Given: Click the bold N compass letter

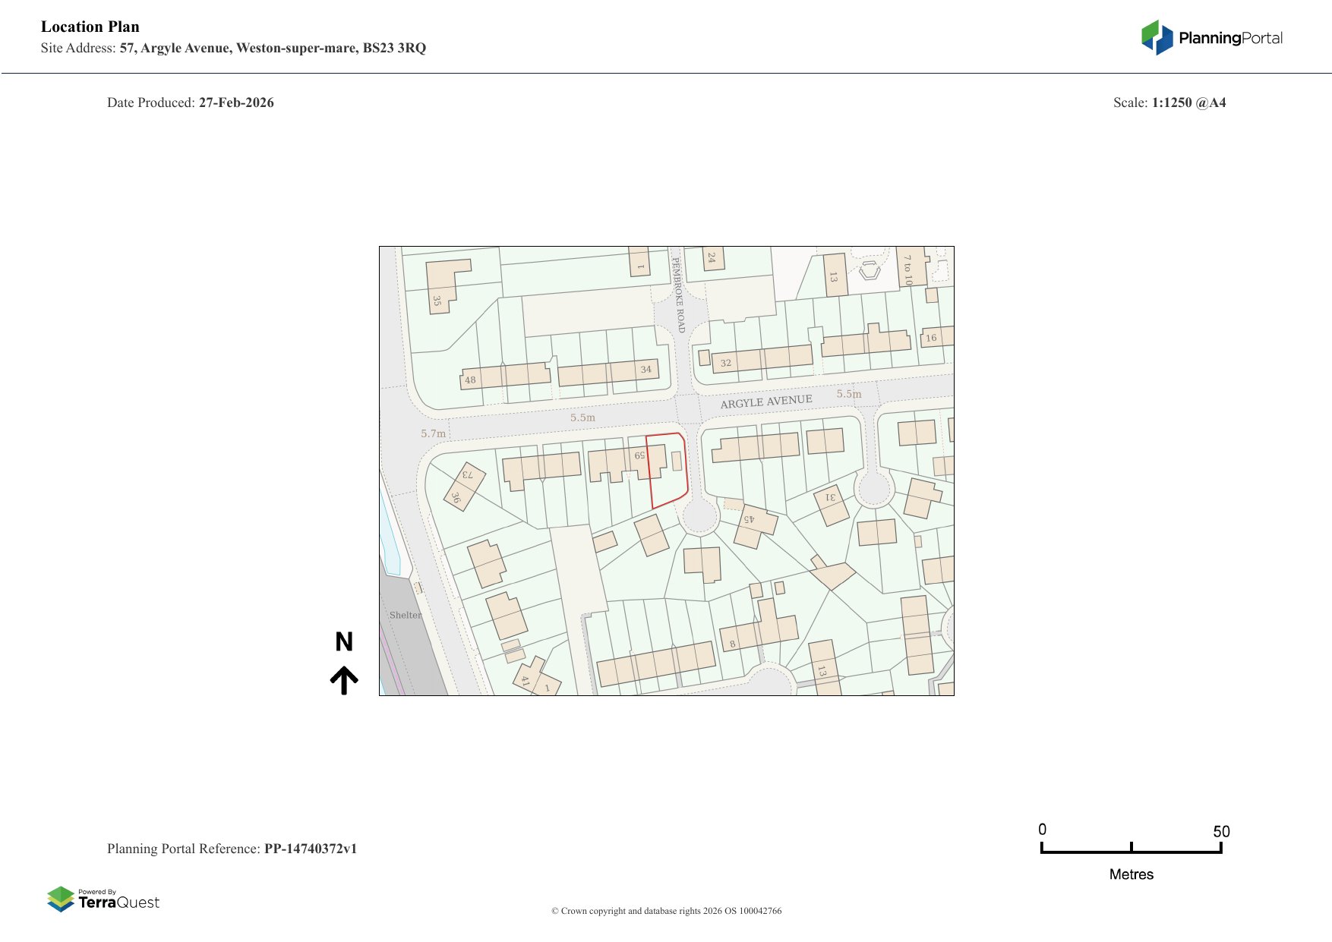Looking at the screenshot, I should click(x=344, y=642).
